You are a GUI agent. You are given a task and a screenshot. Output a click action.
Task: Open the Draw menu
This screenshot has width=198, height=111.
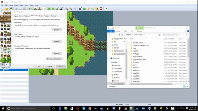click(x=16, y=5)
